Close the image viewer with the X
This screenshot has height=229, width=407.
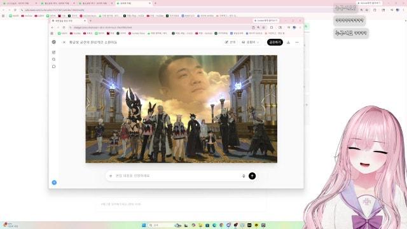(64, 42)
